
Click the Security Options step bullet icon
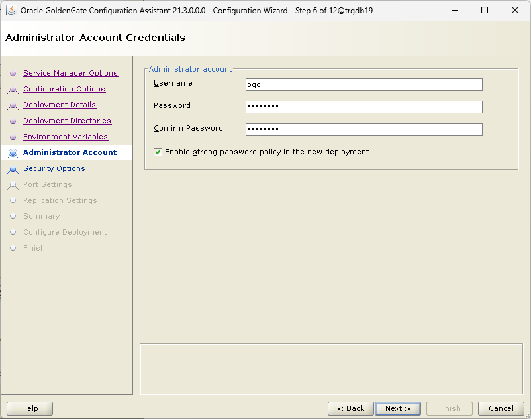point(13,169)
